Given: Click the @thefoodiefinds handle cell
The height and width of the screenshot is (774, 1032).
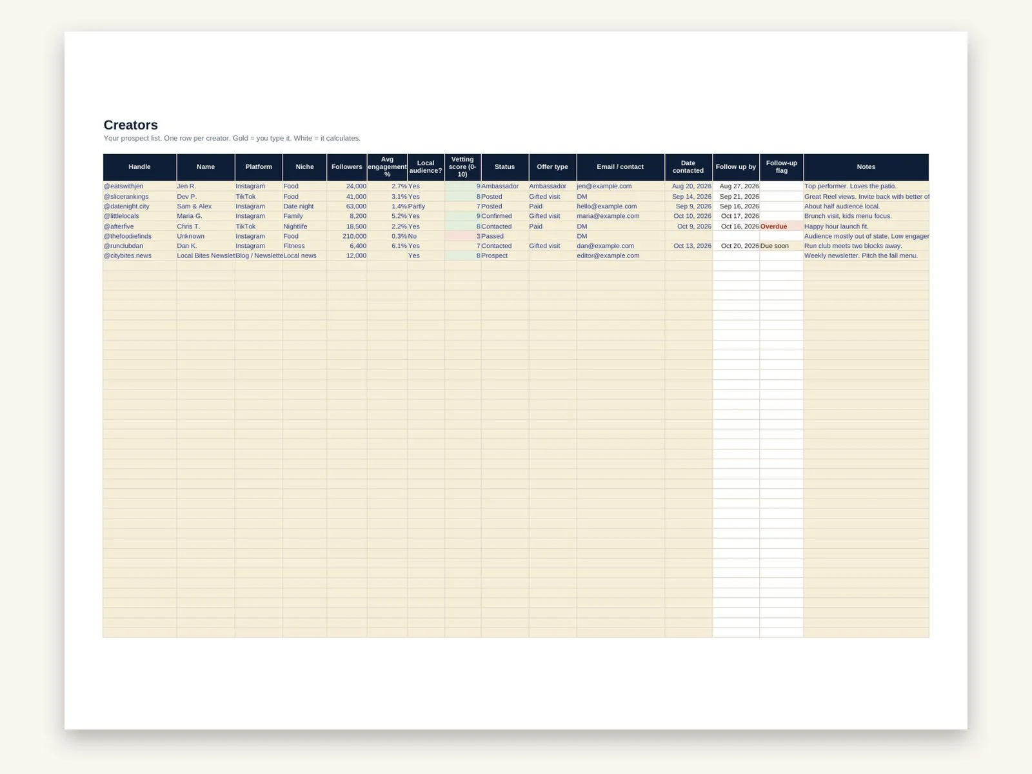Looking at the screenshot, I should tap(139, 236).
